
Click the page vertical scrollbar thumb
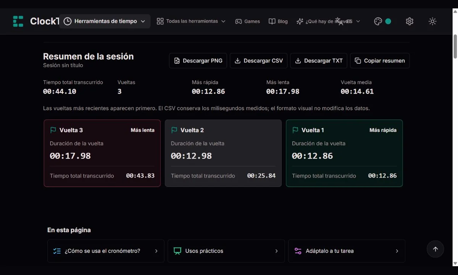pos(455,46)
